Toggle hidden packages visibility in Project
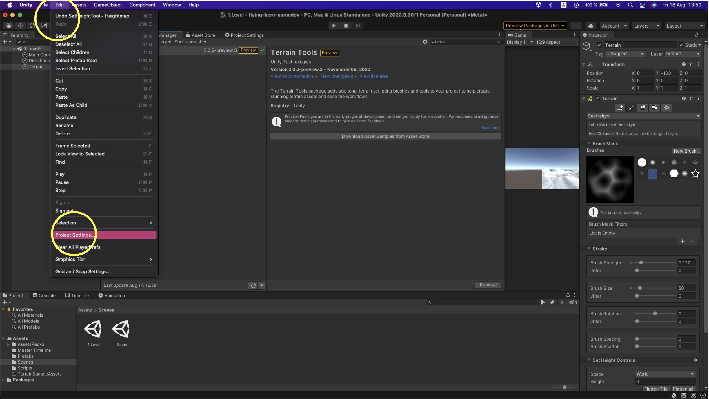 573,302
